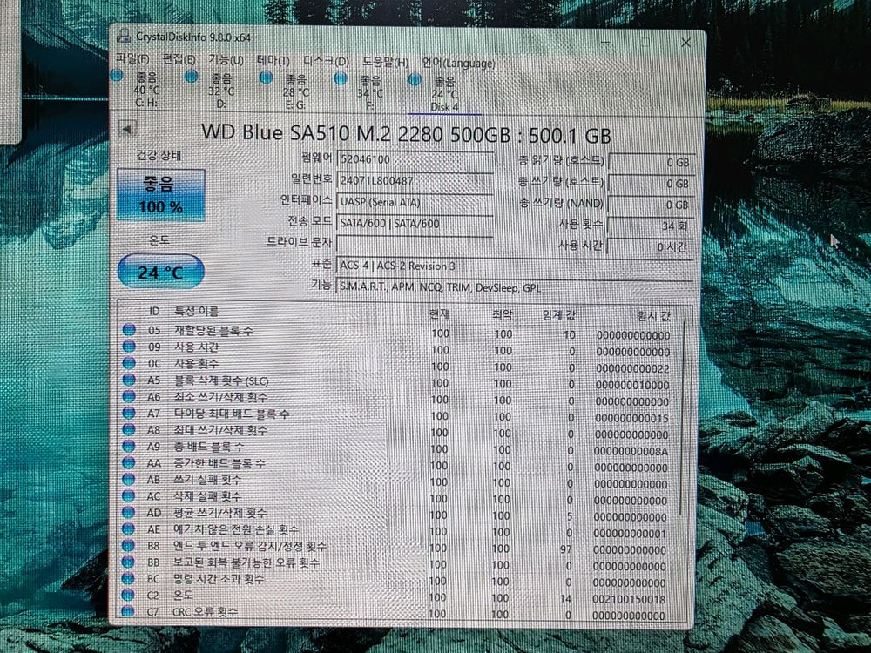Select the 40 °C C:H: drive icon
Image resolution: width=871 pixels, height=653 pixels.
click(x=118, y=77)
